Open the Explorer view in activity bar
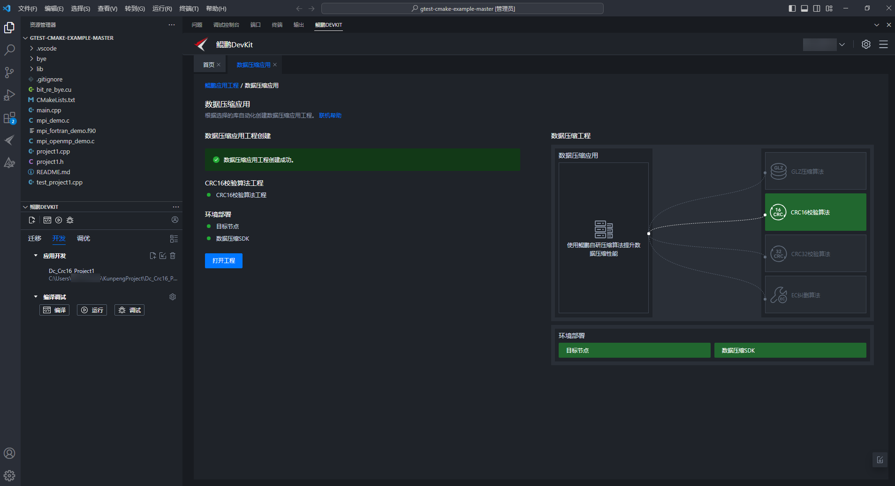Screen dimensions: 895x486 (x=9, y=28)
